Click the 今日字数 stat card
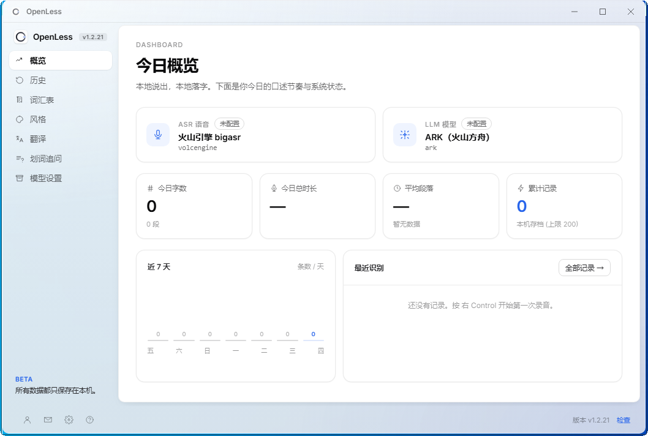Image resolution: width=648 pixels, height=436 pixels. (x=194, y=206)
